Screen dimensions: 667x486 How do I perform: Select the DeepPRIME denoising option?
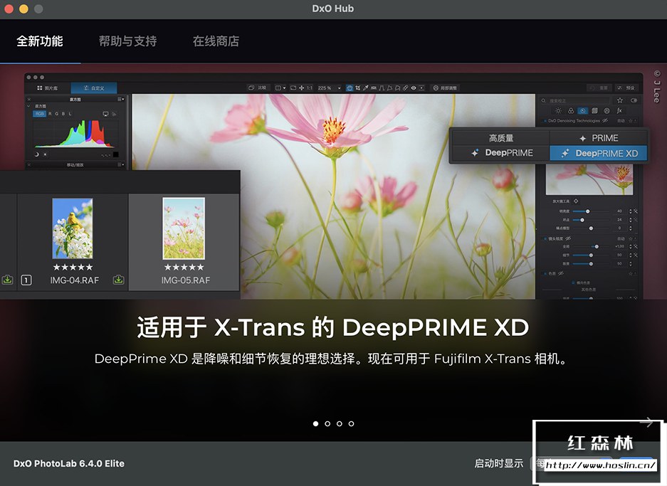pos(500,153)
